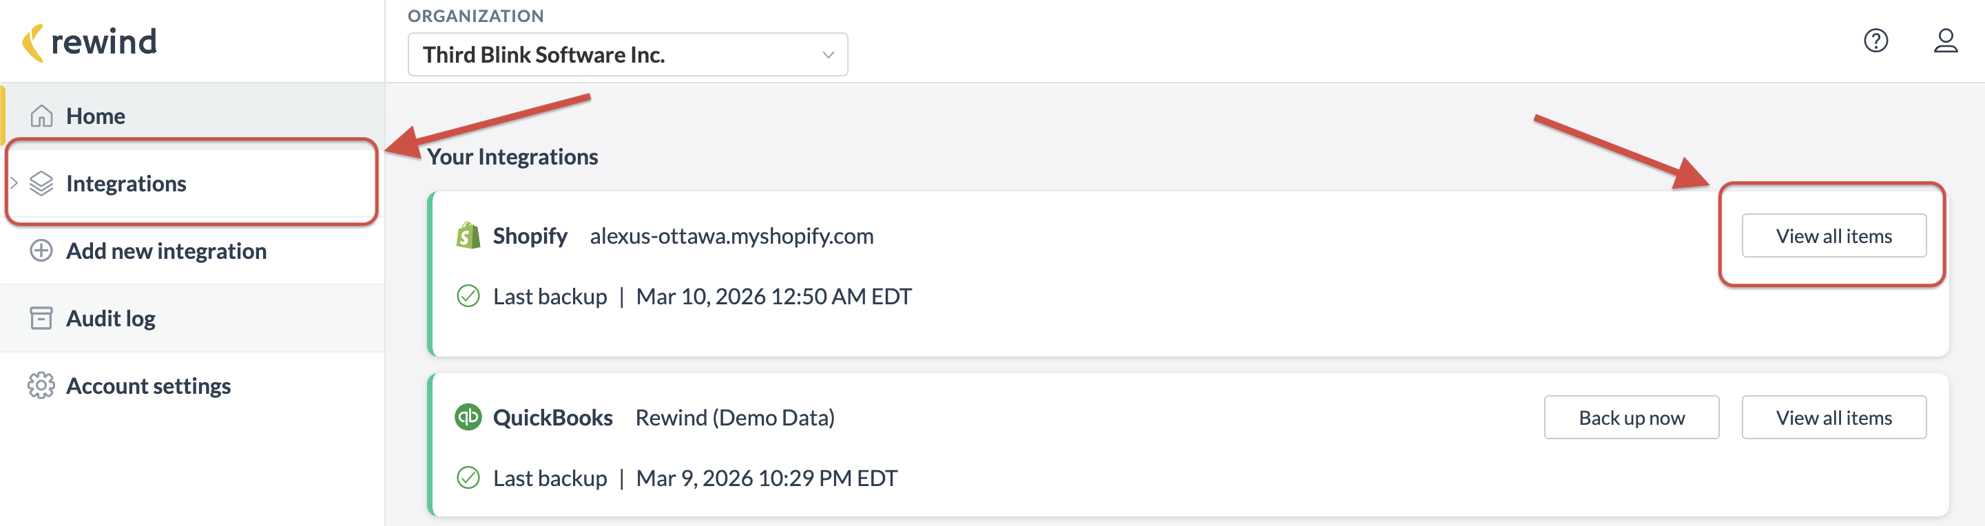Open the Audit log archive icon
The image size is (1985, 526).
pos(41,317)
